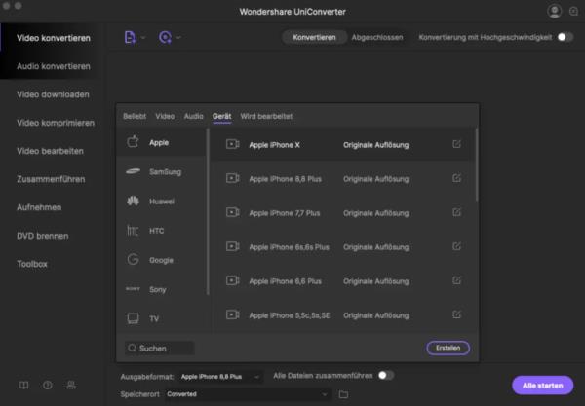Choose Apple iPhone 7,7 Plus preset

pos(343,213)
